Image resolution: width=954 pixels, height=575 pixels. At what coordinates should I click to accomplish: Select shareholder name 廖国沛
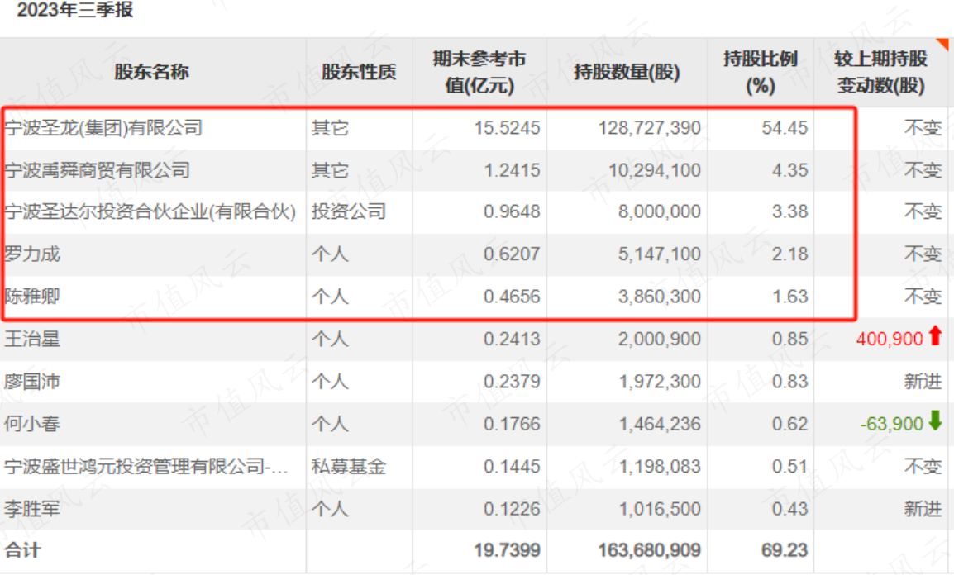click(x=32, y=381)
